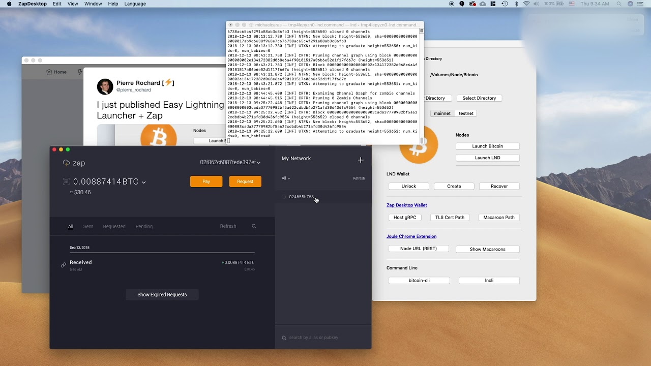Click the Wi-Fi status icon

526,4
